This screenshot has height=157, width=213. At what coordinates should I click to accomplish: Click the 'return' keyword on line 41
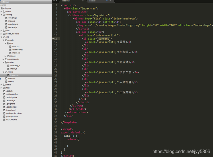pos(71,139)
